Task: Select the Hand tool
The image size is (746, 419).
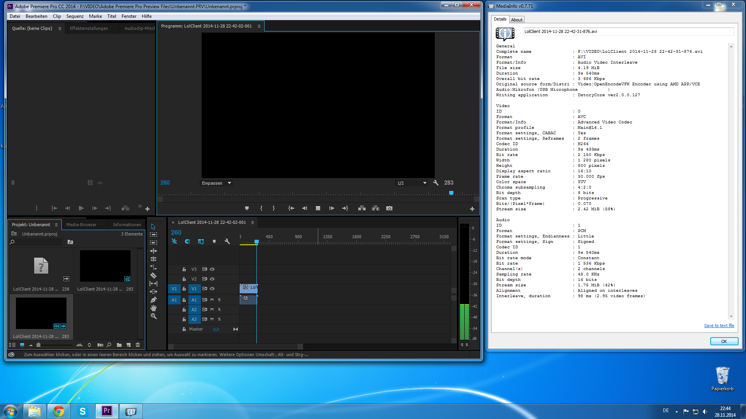Action: tap(153, 308)
